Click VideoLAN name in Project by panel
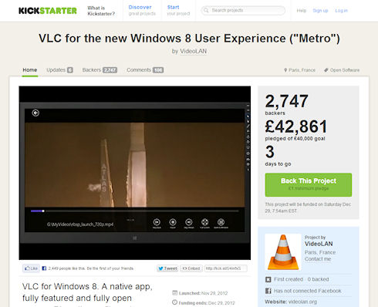The height and width of the screenshot is (307, 378). [319, 244]
